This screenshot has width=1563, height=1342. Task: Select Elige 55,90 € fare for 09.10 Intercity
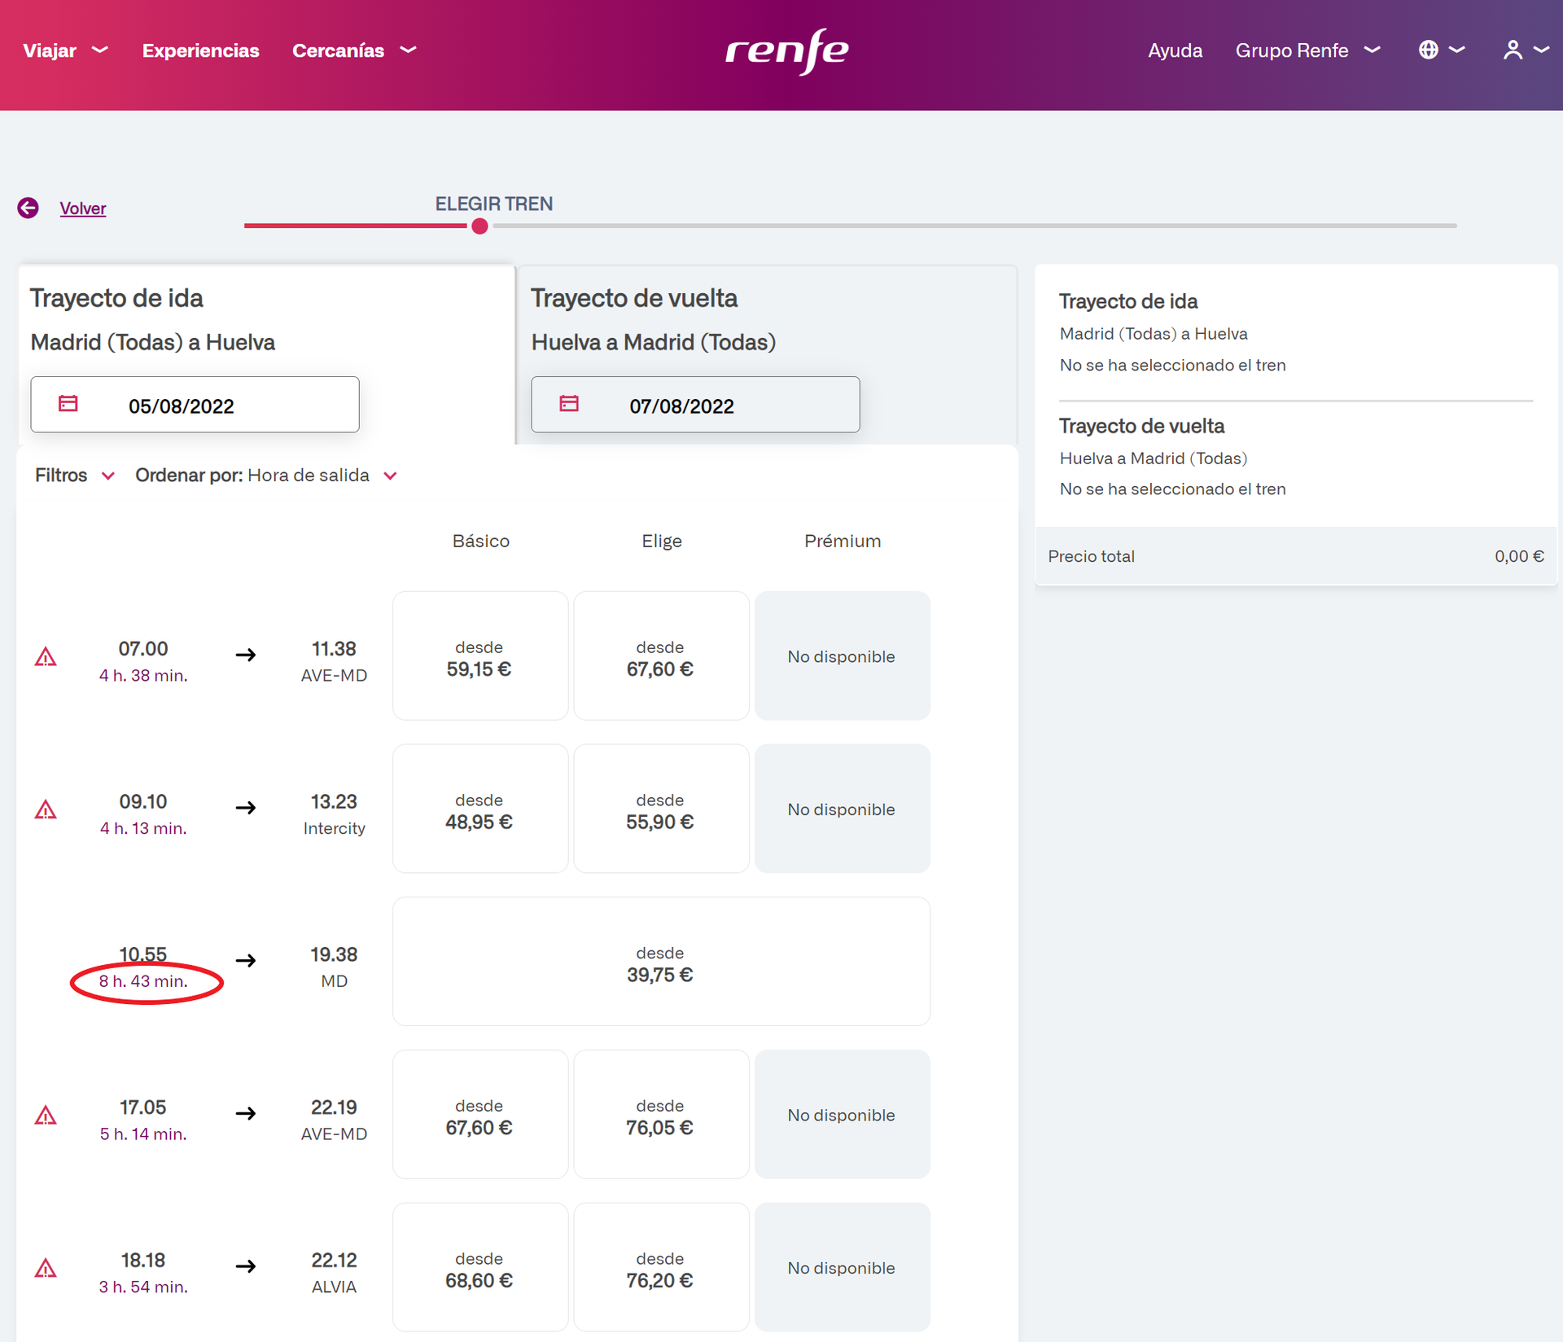pos(661,809)
